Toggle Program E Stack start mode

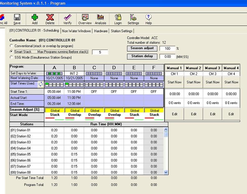tap(134, 117)
